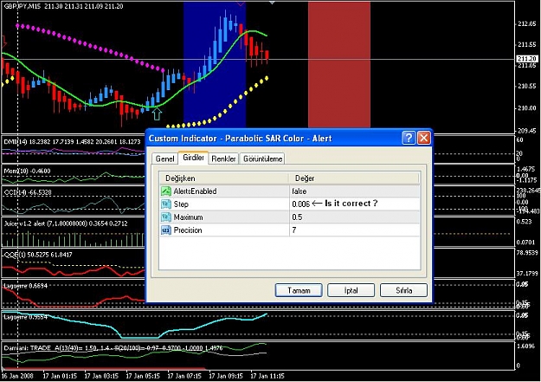541x382 pixels.
Task: Select the Step row label
Action: click(x=181, y=204)
